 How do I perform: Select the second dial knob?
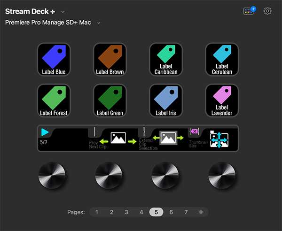[x=109, y=175]
